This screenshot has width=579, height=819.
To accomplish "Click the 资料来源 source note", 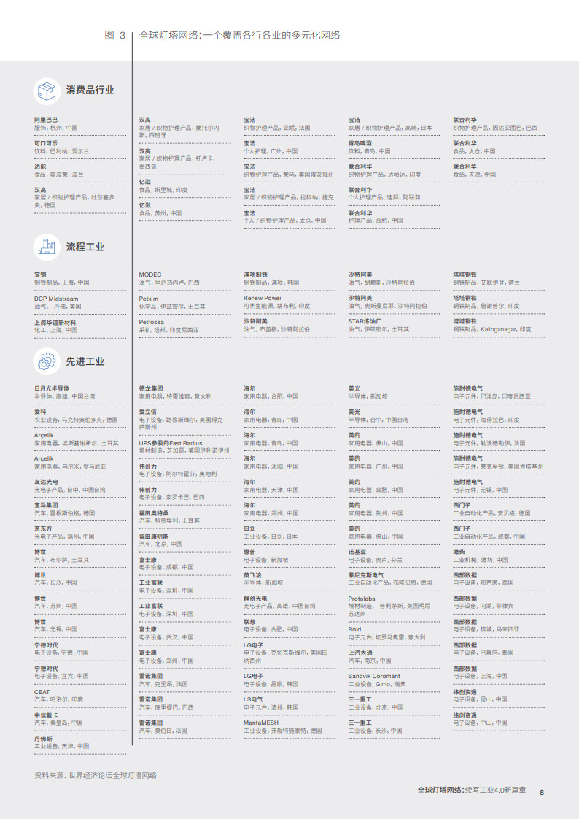I will (96, 775).
